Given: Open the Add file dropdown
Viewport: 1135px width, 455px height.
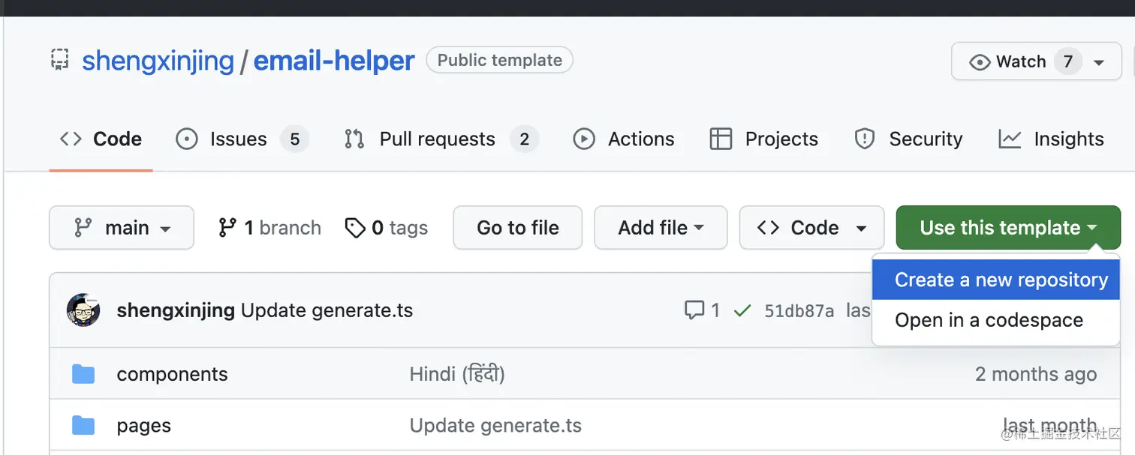Looking at the screenshot, I should click(661, 228).
